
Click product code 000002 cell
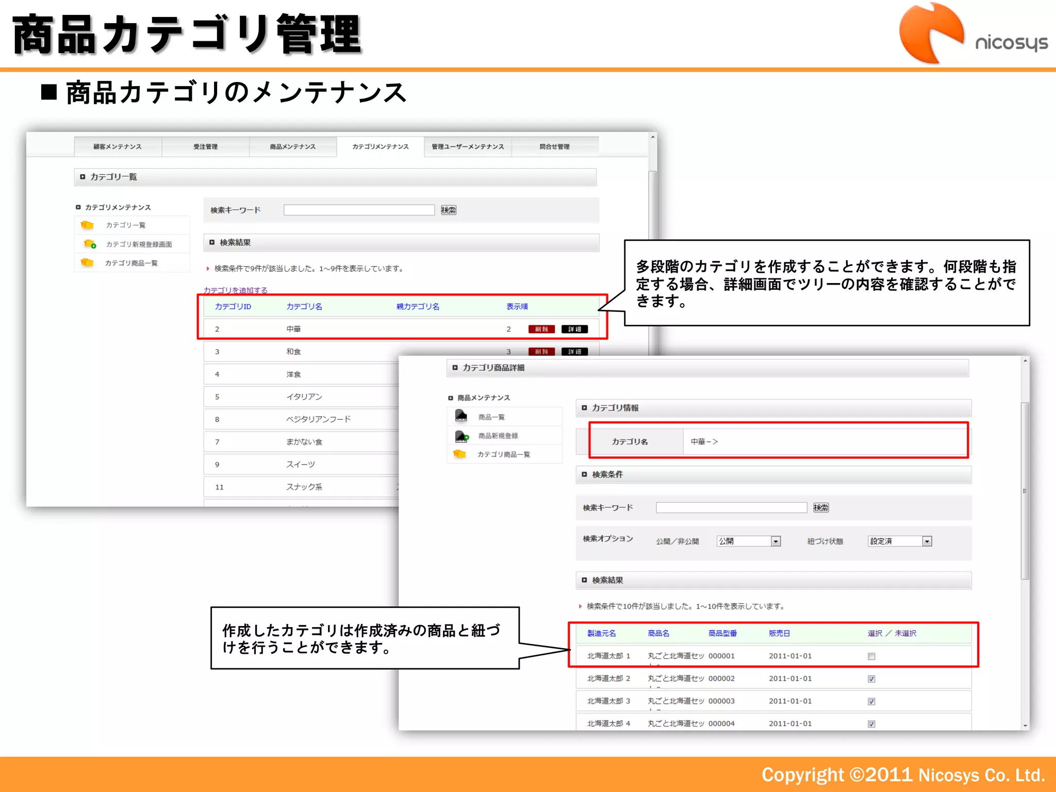coord(721,679)
